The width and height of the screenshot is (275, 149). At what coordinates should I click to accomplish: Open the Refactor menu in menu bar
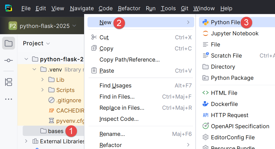pyautogui.click(x=129, y=9)
